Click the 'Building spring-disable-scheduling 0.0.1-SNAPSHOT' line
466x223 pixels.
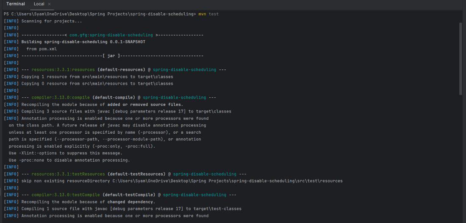pos(83,42)
